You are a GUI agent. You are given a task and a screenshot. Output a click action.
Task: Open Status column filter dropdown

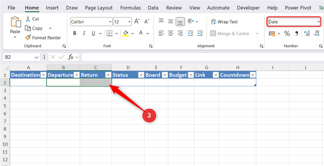[x=141, y=75]
